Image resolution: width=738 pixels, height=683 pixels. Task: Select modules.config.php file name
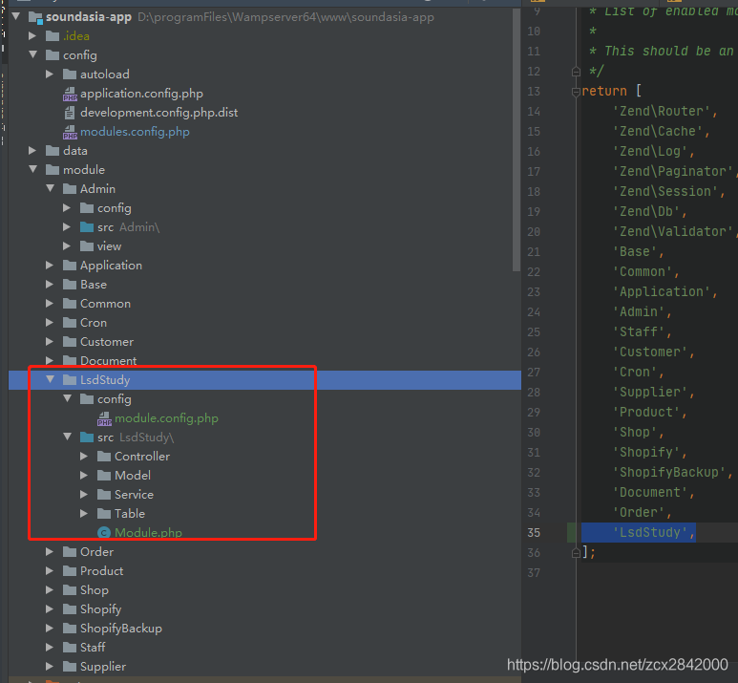point(135,132)
